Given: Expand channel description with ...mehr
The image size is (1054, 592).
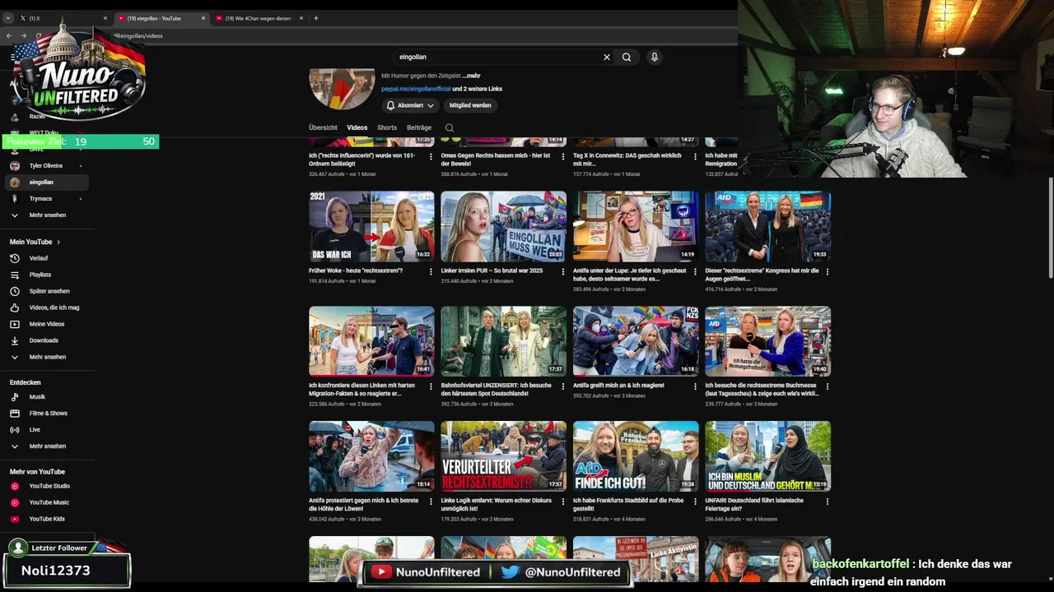Looking at the screenshot, I should (x=472, y=76).
